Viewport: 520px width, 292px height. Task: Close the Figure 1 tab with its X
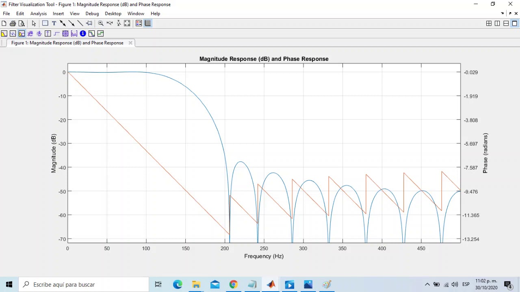pyautogui.click(x=130, y=43)
